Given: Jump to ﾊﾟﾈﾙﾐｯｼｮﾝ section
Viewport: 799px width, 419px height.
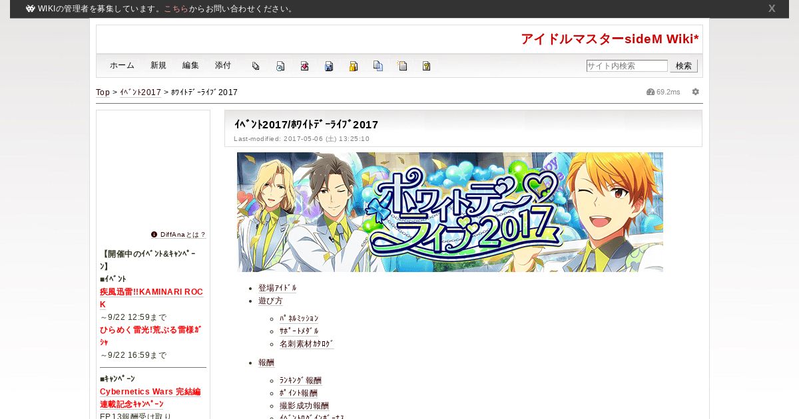Looking at the screenshot, I should tap(299, 319).
